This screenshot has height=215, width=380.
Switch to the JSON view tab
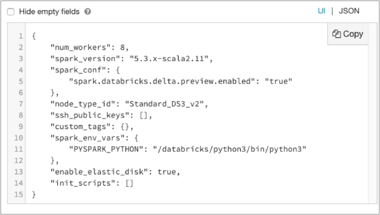[x=349, y=11]
